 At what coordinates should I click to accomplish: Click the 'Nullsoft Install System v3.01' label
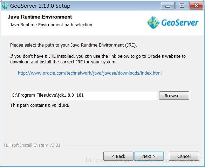pyautogui.click(x=32, y=145)
